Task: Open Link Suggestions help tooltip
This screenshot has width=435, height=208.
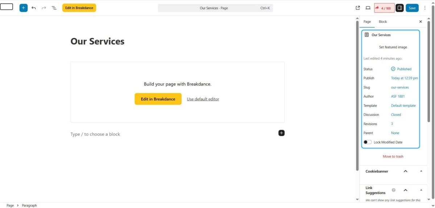Action: point(393,190)
